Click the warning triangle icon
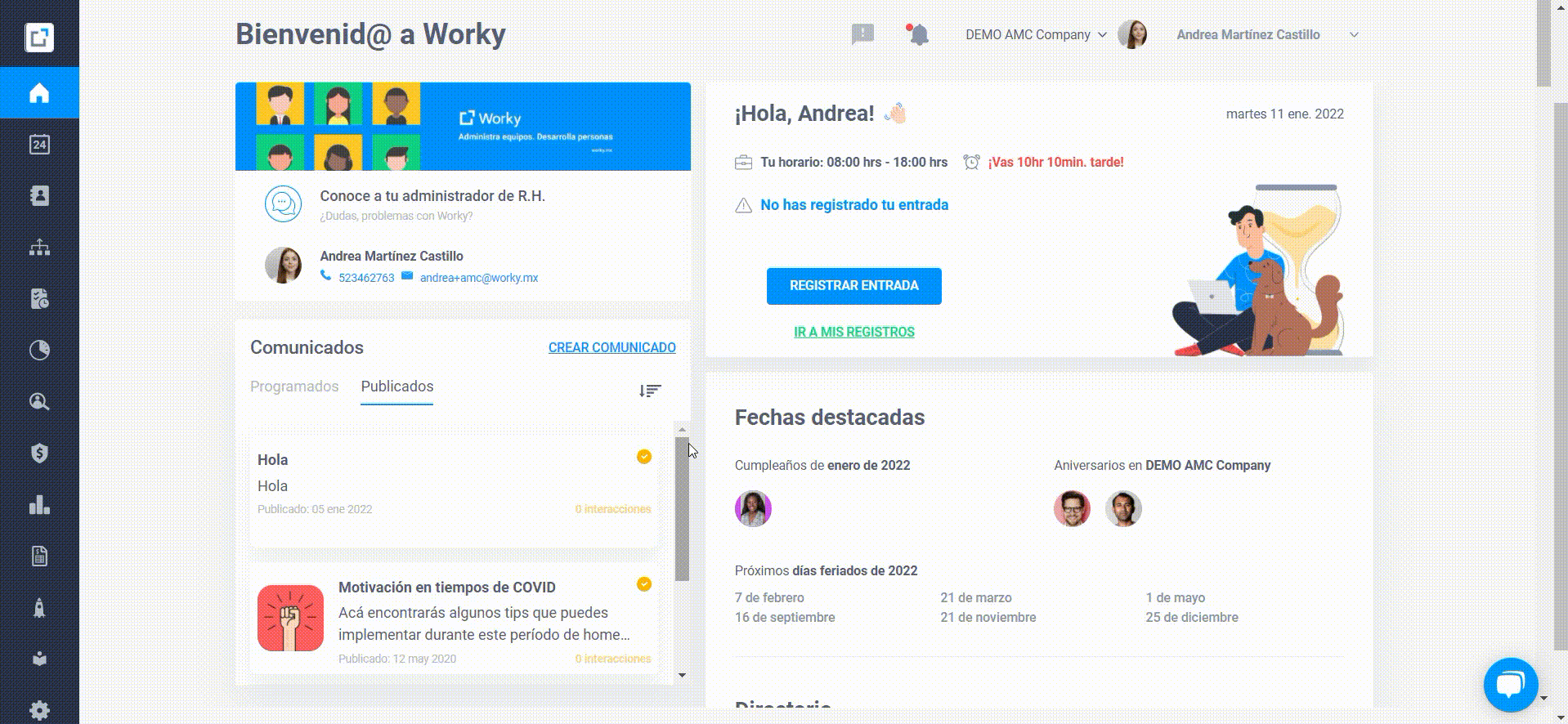 (x=743, y=205)
